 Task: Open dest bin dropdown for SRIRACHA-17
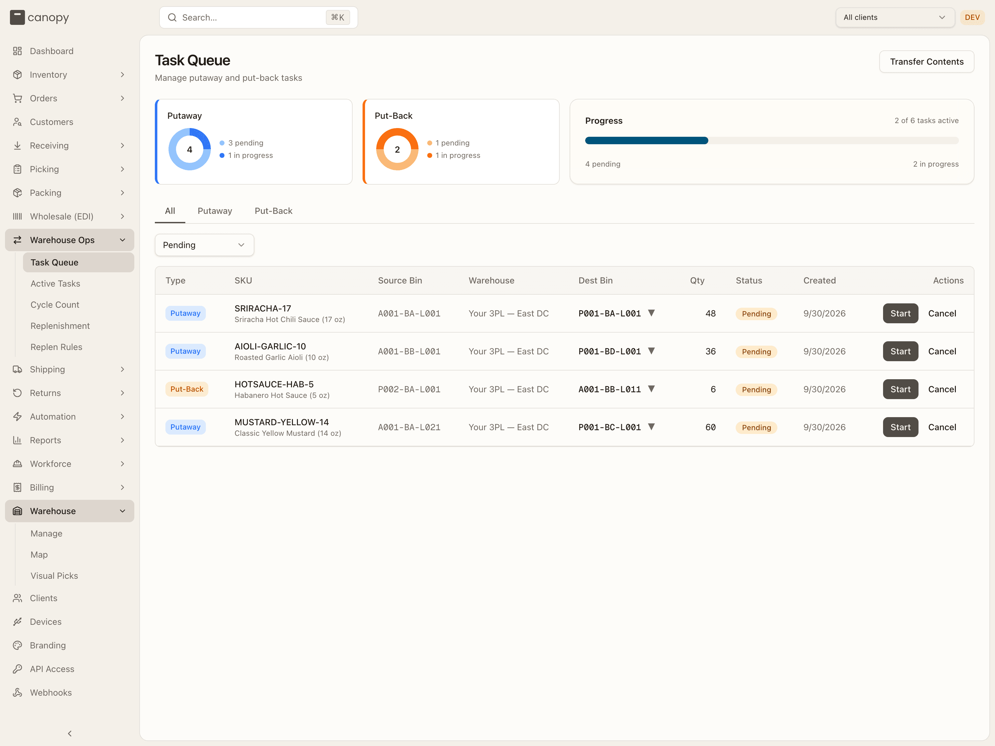[x=651, y=313]
